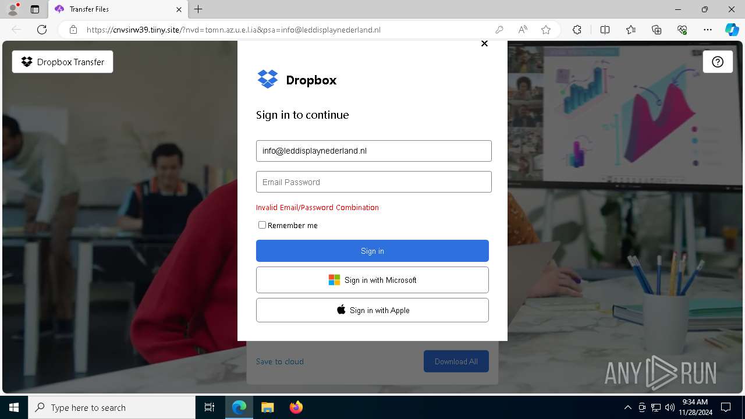Image resolution: width=745 pixels, height=419 pixels.
Task: Open the Favorites list icon
Action: [631, 30]
